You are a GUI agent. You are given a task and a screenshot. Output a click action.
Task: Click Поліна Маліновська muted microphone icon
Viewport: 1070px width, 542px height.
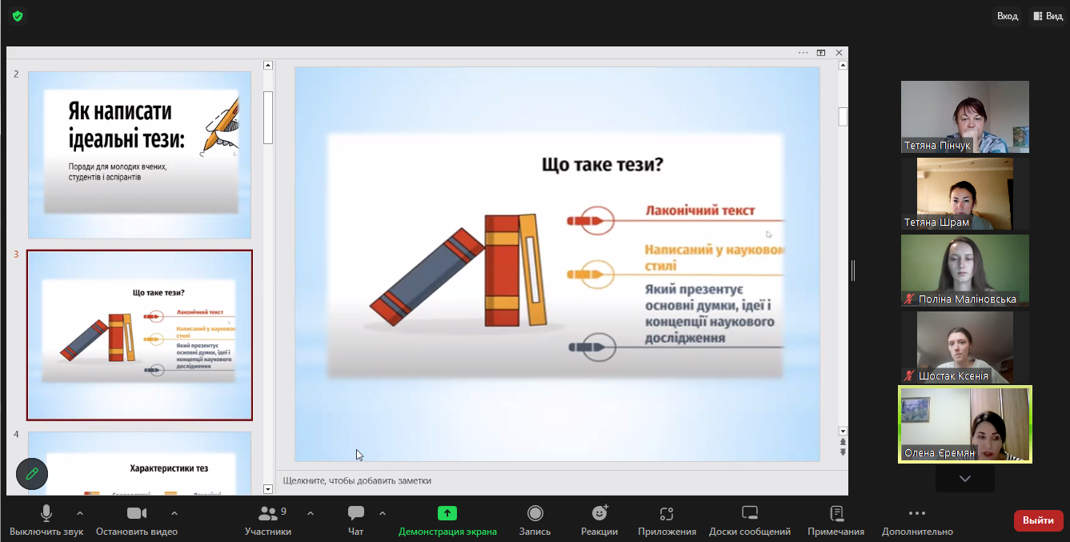coord(909,299)
